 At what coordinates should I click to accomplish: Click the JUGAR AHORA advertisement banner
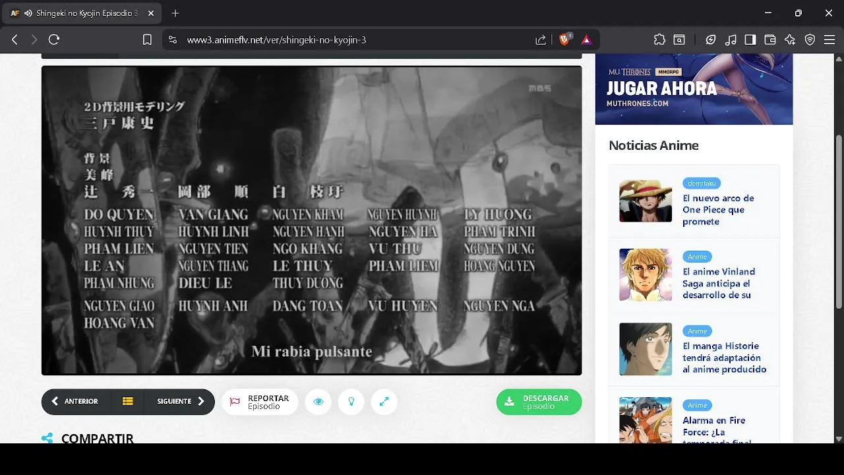(x=694, y=89)
